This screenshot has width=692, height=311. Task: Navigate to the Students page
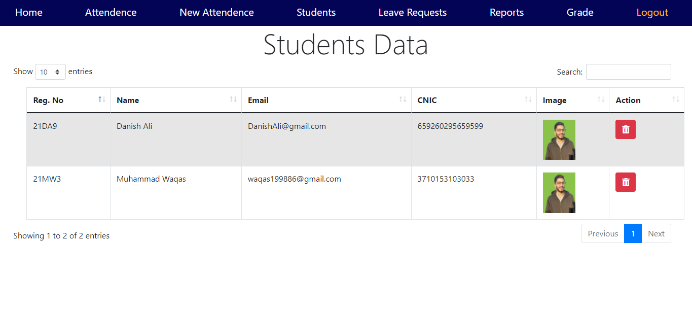pyautogui.click(x=316, y=12)
